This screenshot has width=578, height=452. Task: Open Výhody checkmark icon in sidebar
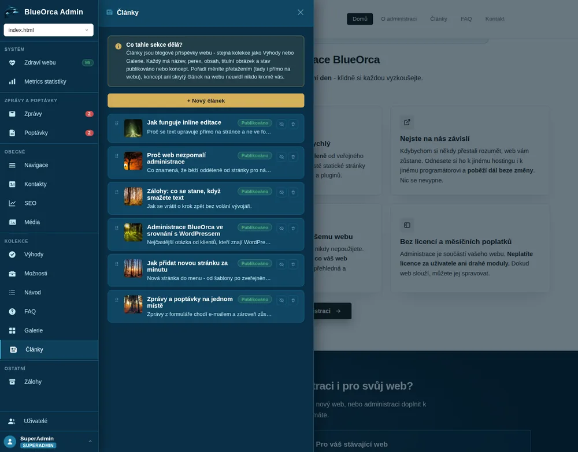tap(12, 255)
